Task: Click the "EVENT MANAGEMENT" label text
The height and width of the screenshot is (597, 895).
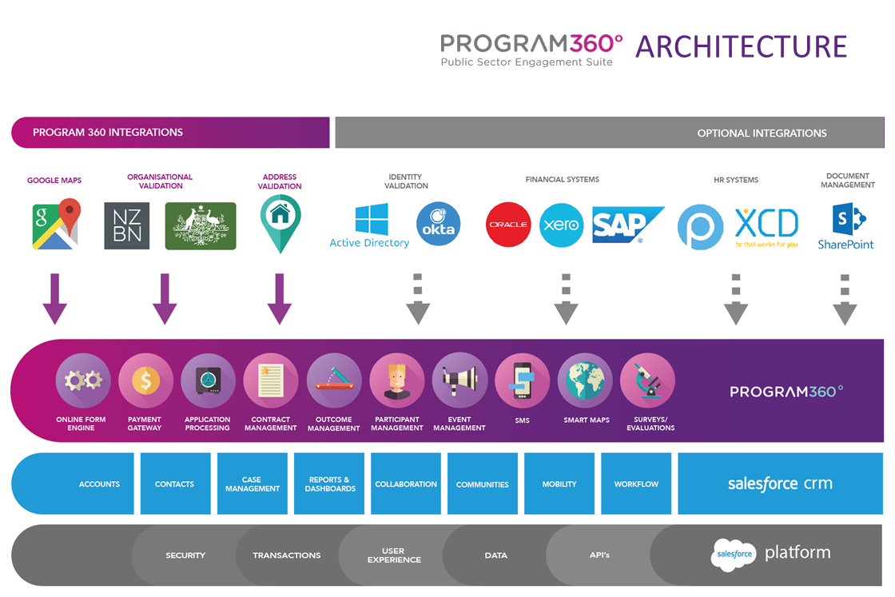Action: coord(459,424)
